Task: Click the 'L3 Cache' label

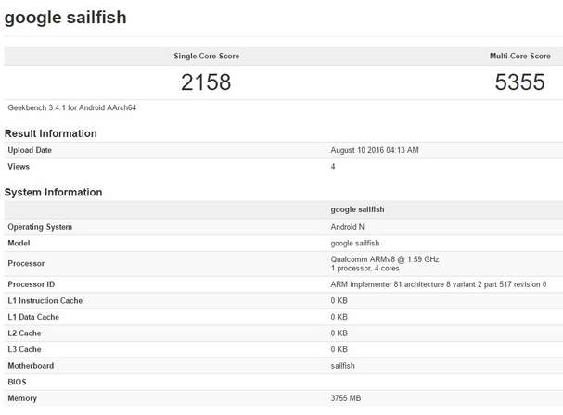Action: click(24, 349)
